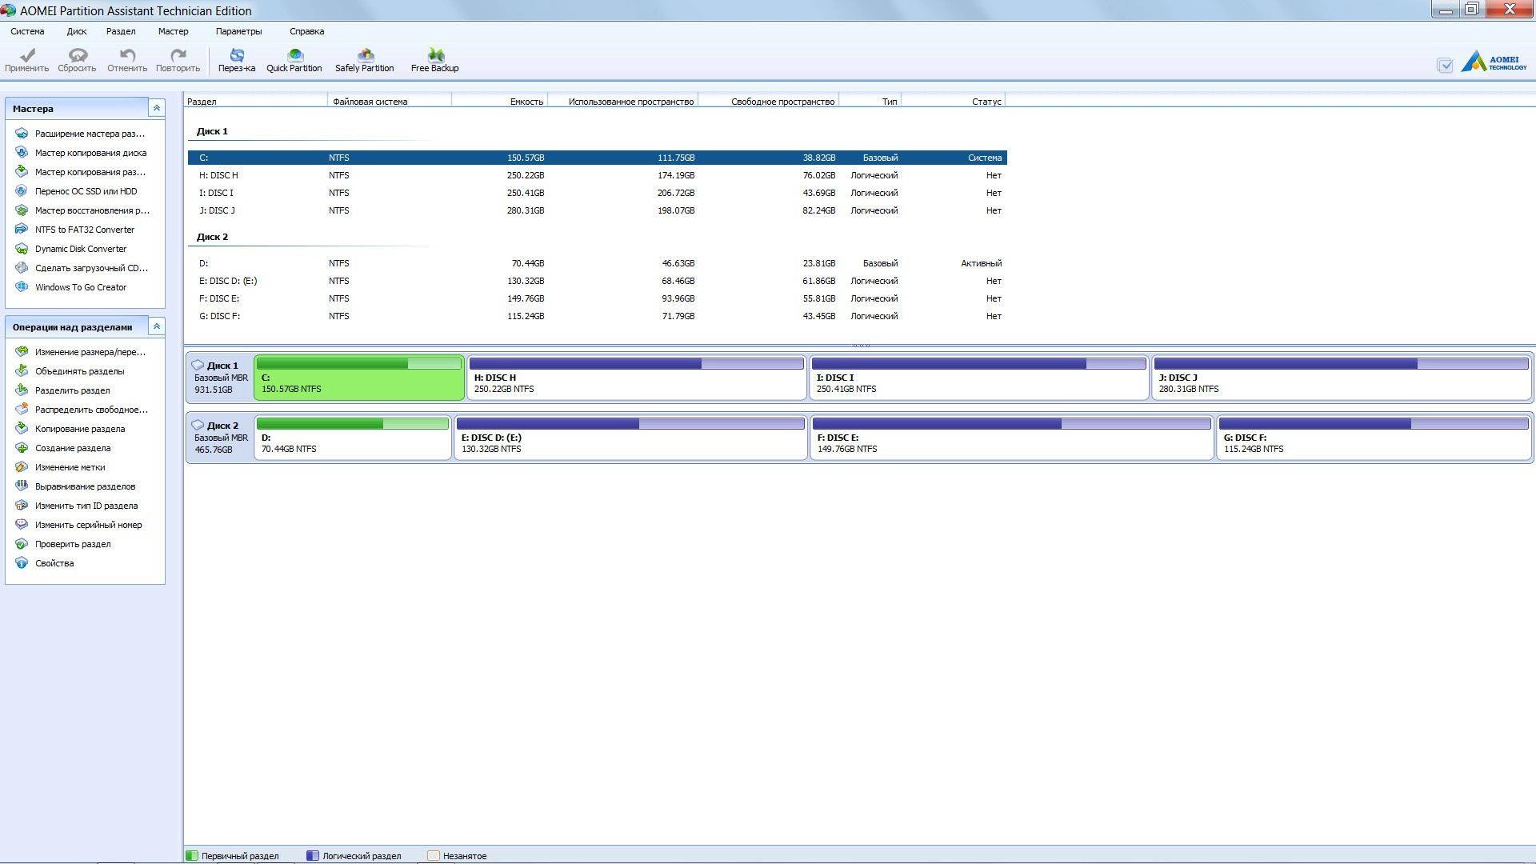
Task: Select the D: partition list row
Action: point(598,263)
